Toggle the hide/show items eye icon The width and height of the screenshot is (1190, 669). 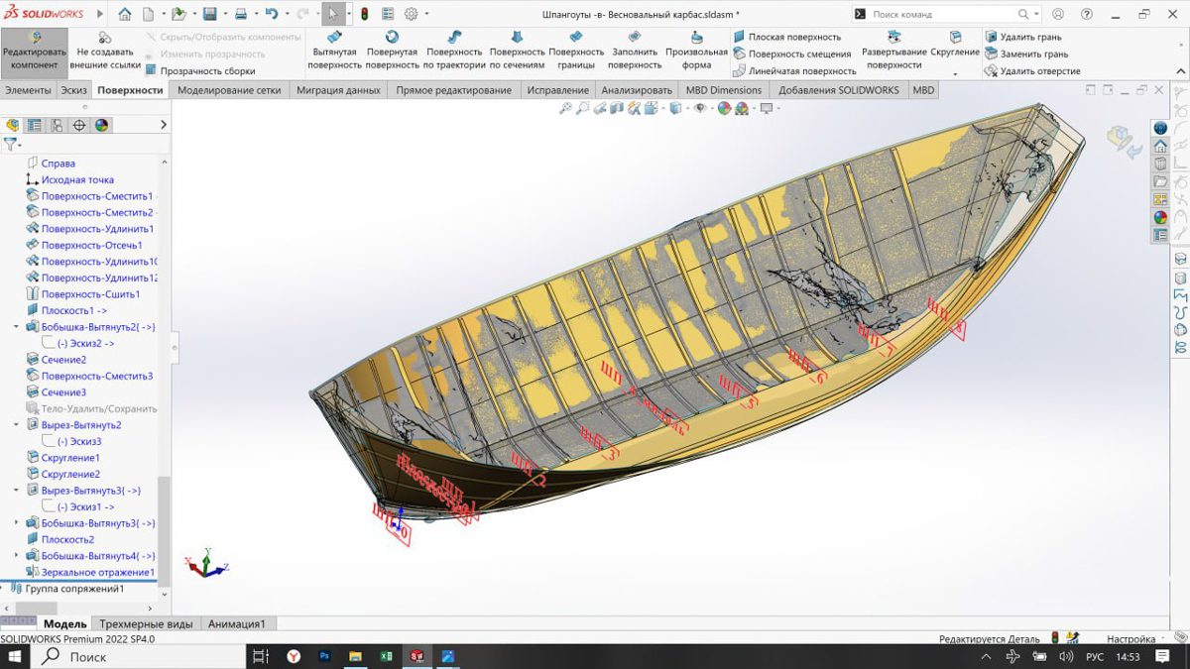tap(699, 108)
